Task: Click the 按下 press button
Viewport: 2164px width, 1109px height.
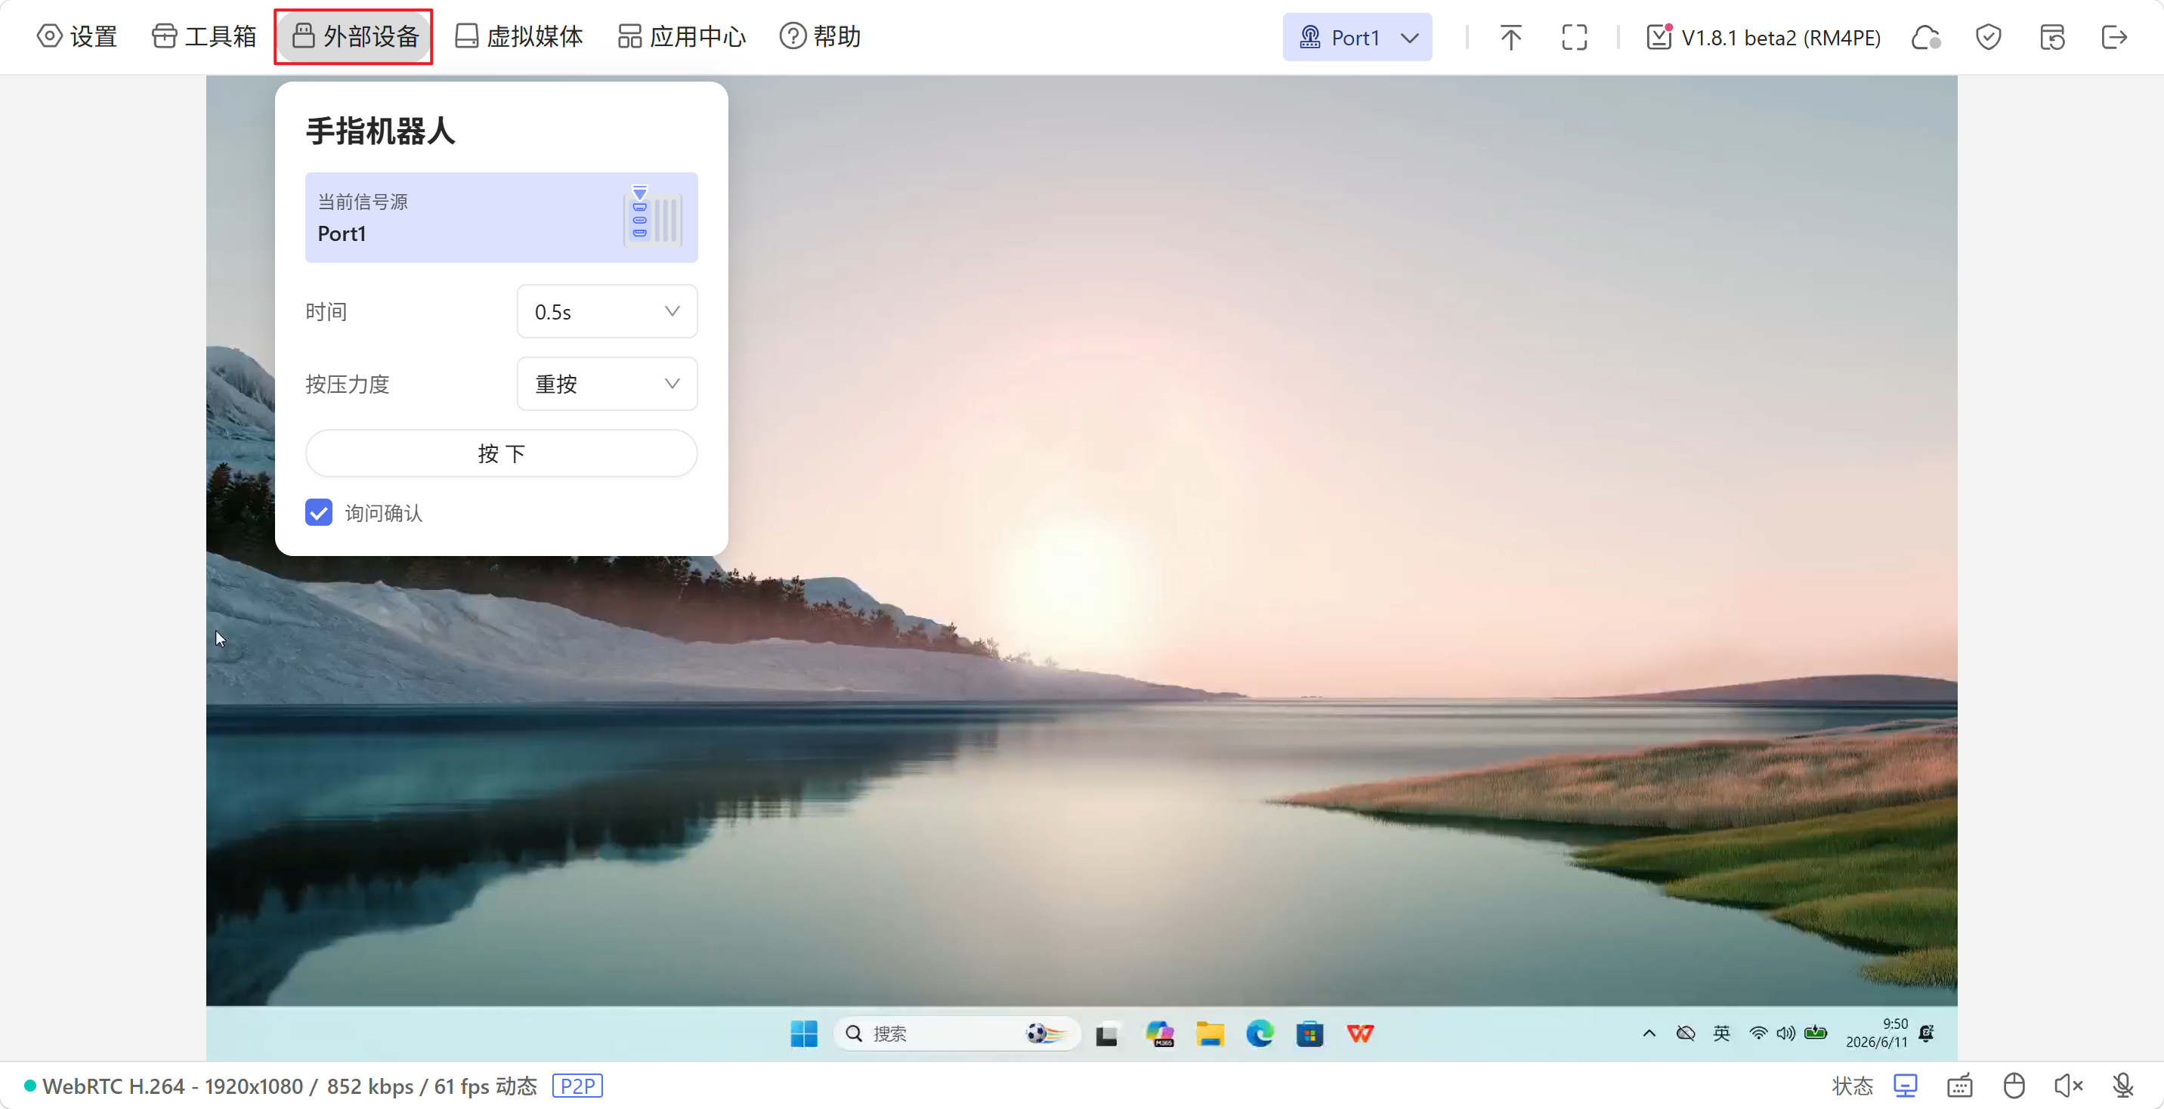Action: (501, 454)
